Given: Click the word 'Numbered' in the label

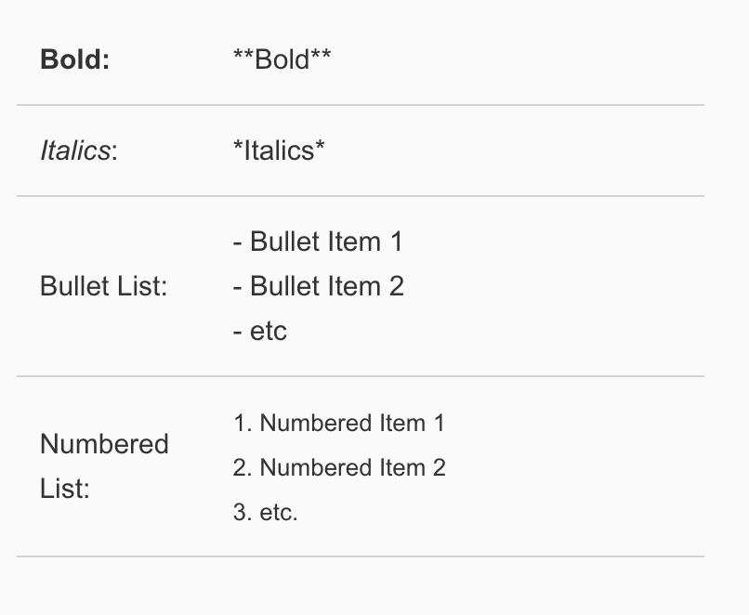Looking at the screenshot, I should coord(104,444).
